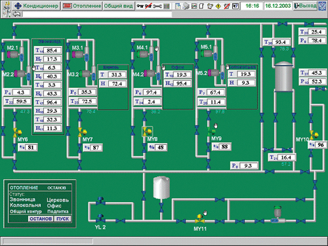
Task: Open the Общий вид overview
Action: pos(118,6)
